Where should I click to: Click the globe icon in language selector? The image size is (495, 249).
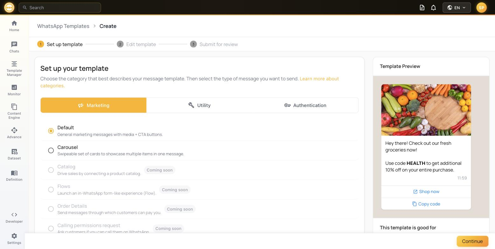(x=450, y=8)
